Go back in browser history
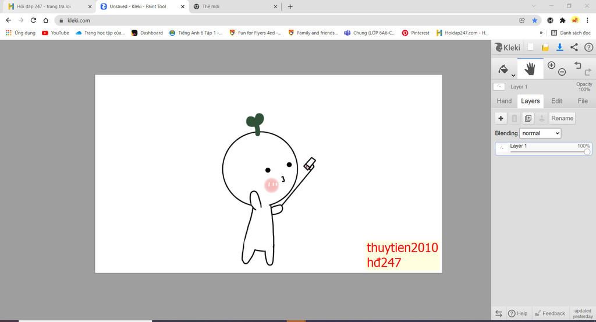The height and width of the screenshot is (322, 596). [x=8, y=20]
